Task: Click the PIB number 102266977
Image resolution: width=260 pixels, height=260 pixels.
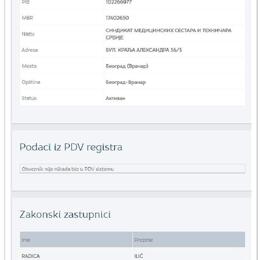Action: (x=119, y=2)
